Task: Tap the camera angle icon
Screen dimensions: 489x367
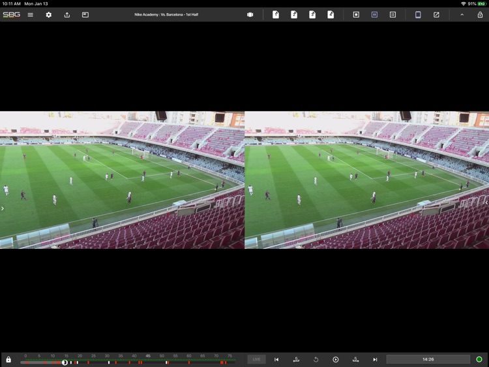Action: (250, 14)
